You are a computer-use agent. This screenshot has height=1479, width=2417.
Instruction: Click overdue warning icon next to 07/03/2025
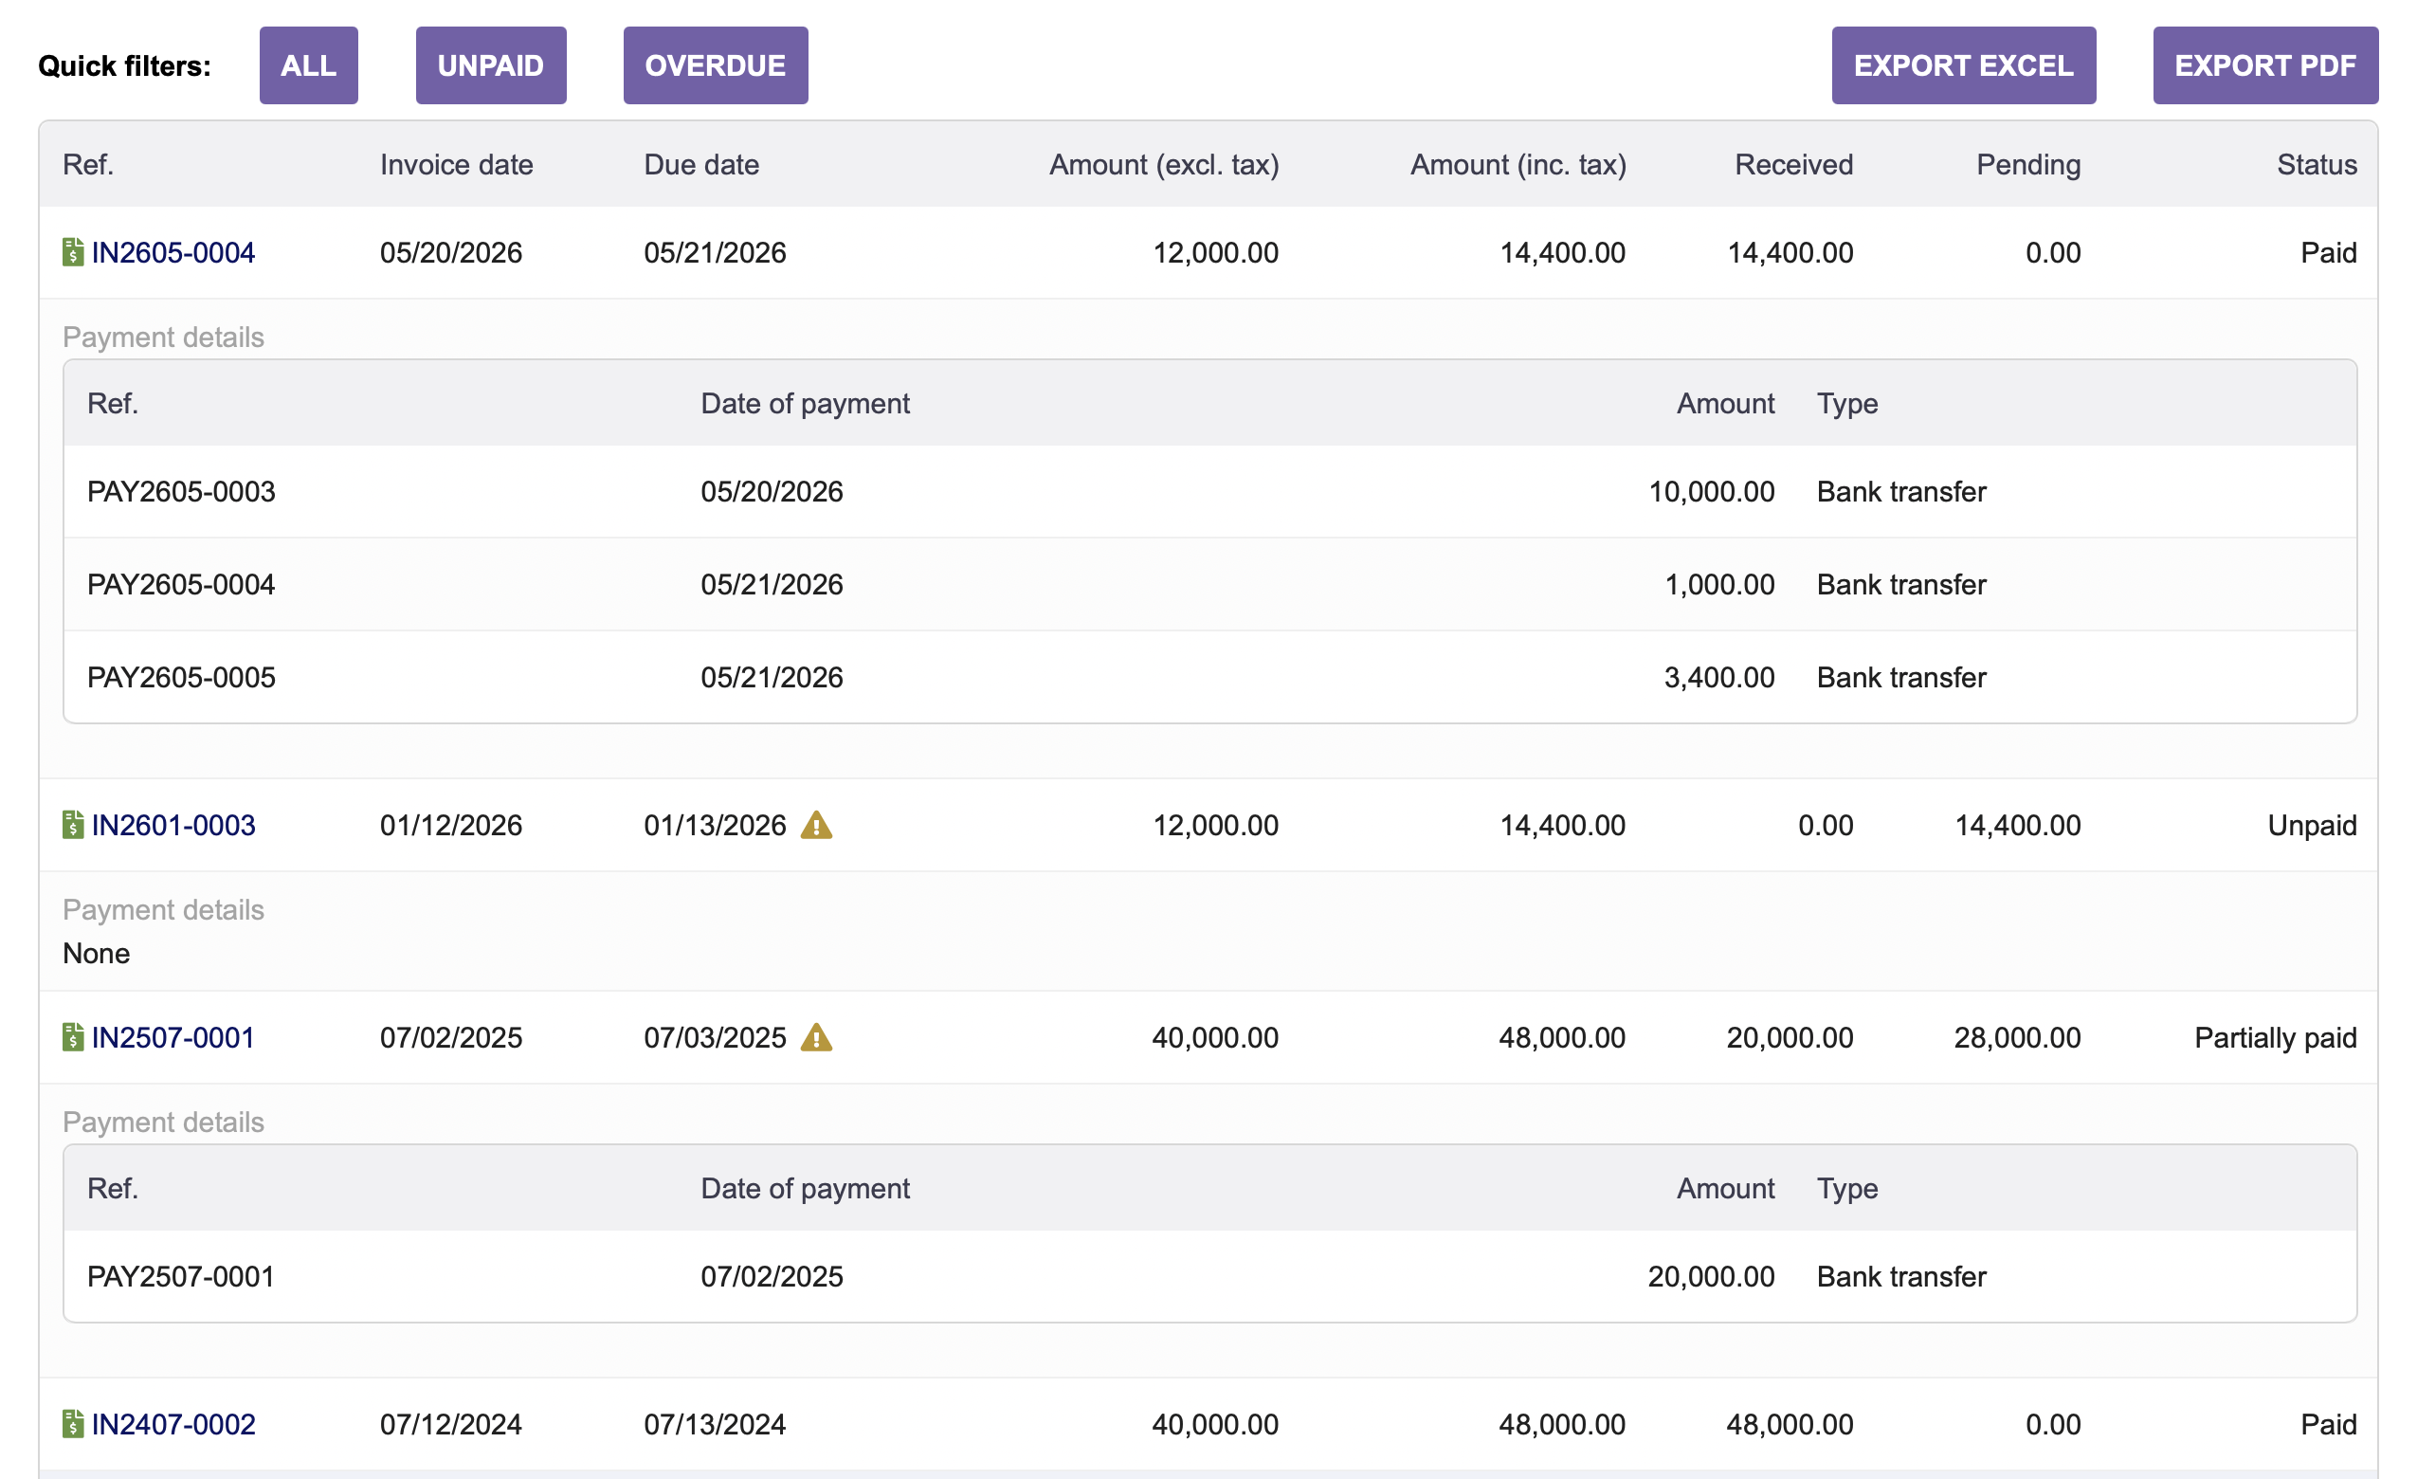pyautogui.click(x=816, y=1036)
